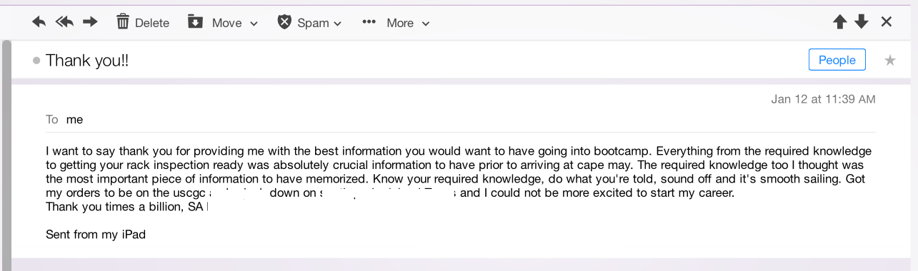Image resolution: width=918 pixels, height=271 pixels.
Task: Open the More menu label
Action: tap(400, 23)
